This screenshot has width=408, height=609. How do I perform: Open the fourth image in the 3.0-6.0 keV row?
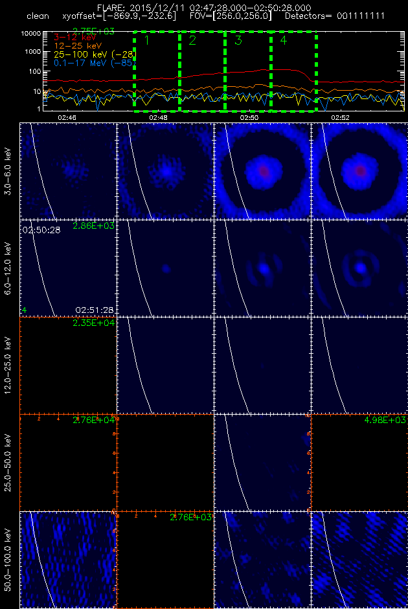coord(359,171)
